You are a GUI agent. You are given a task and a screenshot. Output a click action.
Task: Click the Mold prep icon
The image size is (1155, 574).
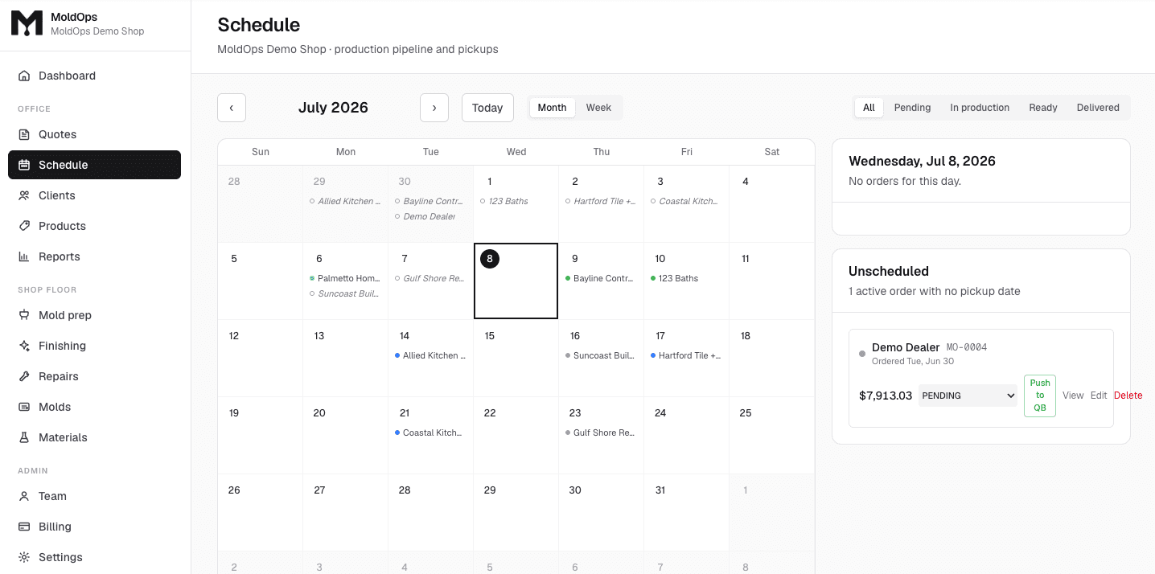coord(24,315)
